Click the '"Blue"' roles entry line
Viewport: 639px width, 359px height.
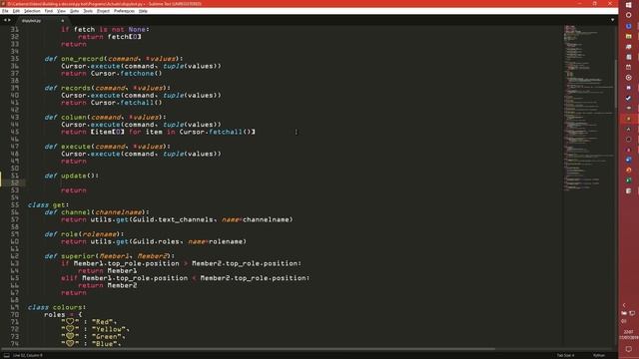(91, 344)
